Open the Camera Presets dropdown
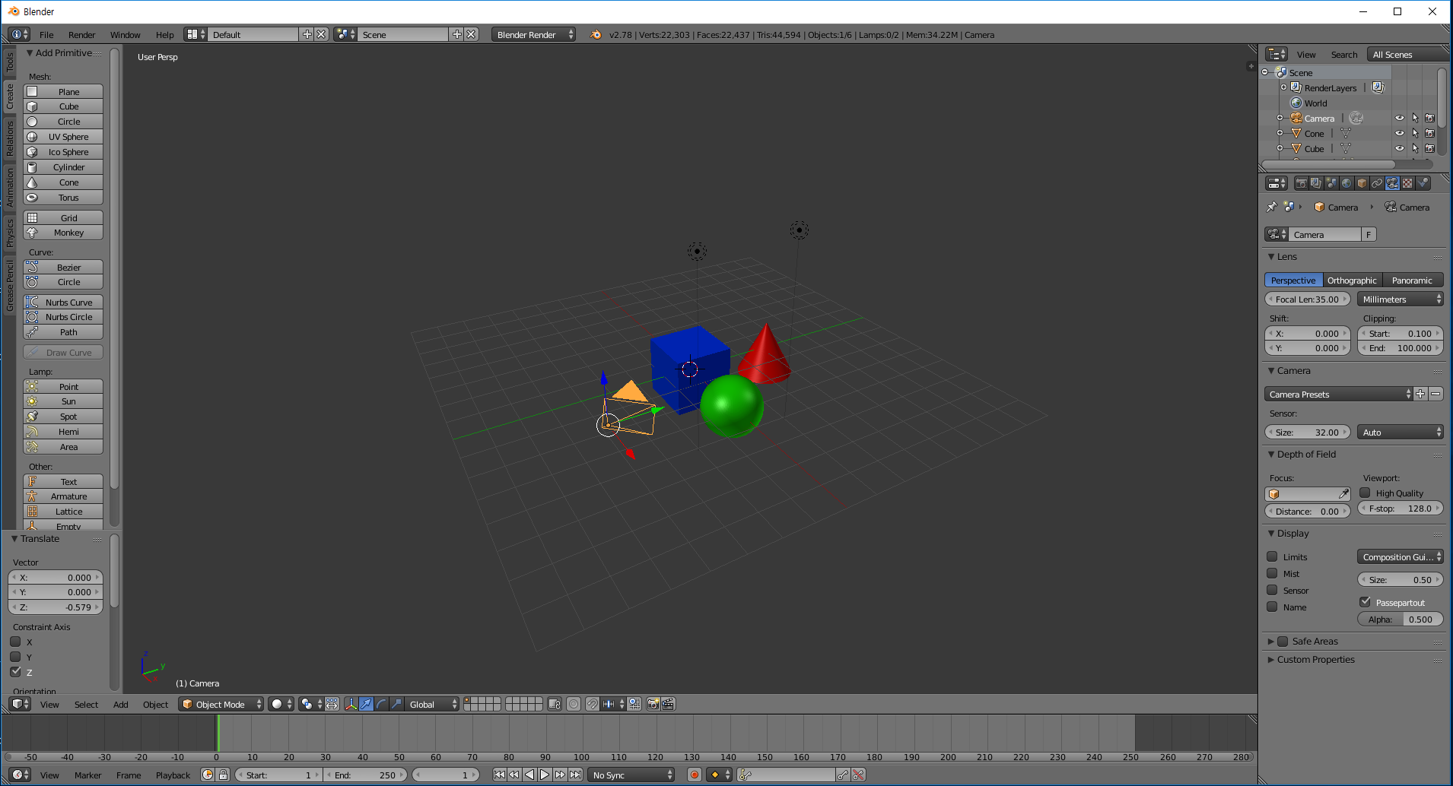1453x786 pixels. tap(1337, 394)
